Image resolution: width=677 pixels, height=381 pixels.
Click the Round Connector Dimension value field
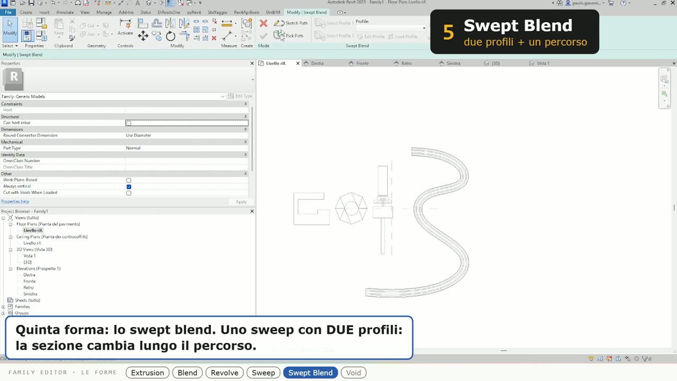coord(187,135)
